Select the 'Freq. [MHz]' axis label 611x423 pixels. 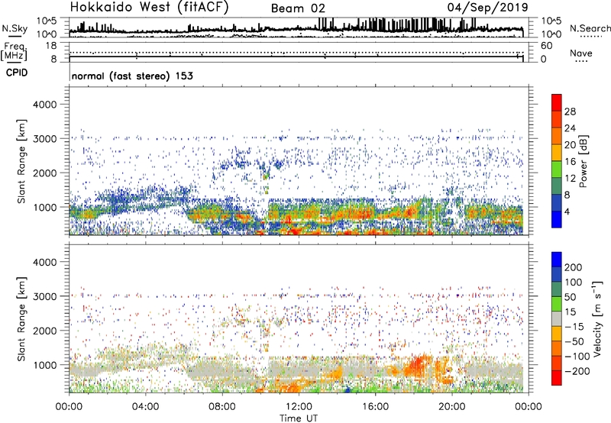[14, 51]
